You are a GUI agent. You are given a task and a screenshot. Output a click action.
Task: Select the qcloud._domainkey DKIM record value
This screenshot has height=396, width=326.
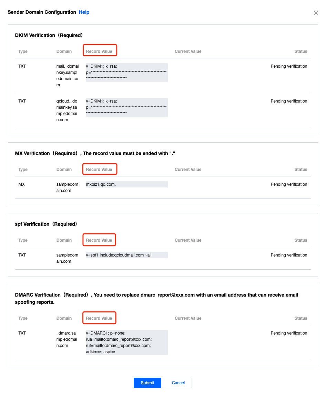coord(126,107)
